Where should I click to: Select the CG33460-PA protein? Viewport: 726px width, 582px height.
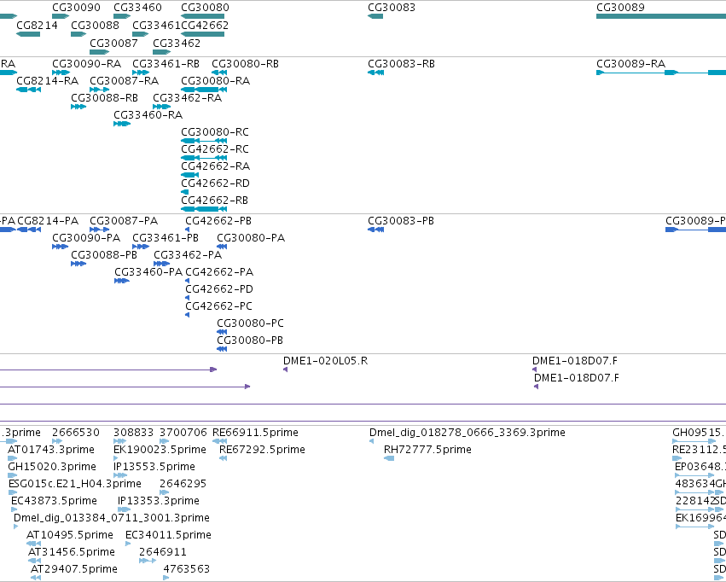point(148,272)
